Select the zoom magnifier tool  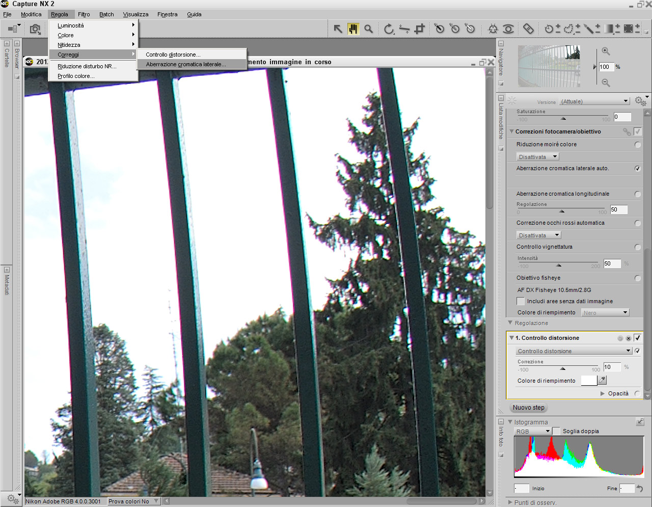click(x=368, y=29)
